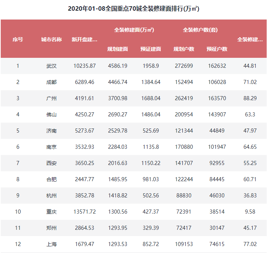Click value 1293.95 in 郑州 row
Screen dimensions: 267x253
pyautogui.click(x=117, y=228)
